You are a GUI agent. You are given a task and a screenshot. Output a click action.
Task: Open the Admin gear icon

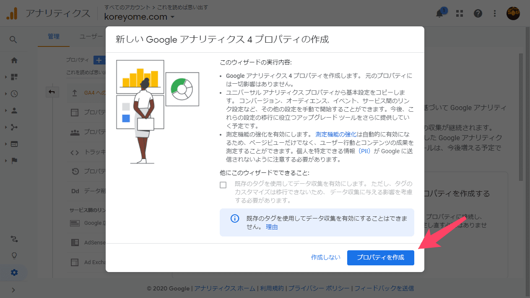point(14,272)
